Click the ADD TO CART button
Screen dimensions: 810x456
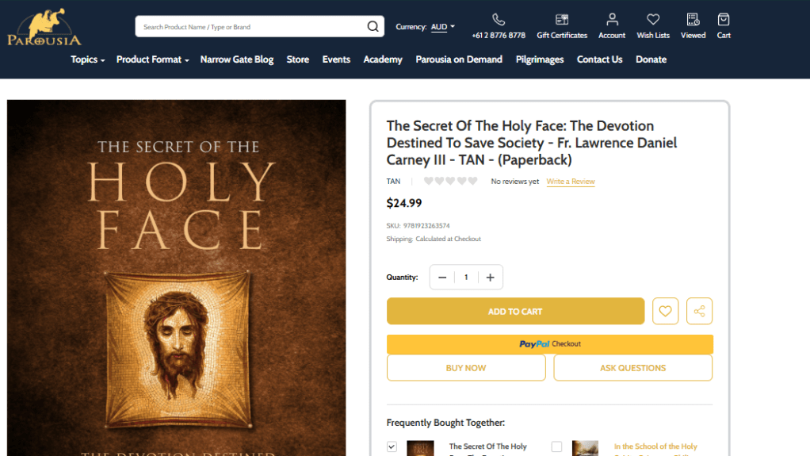[x=515, y=312]
